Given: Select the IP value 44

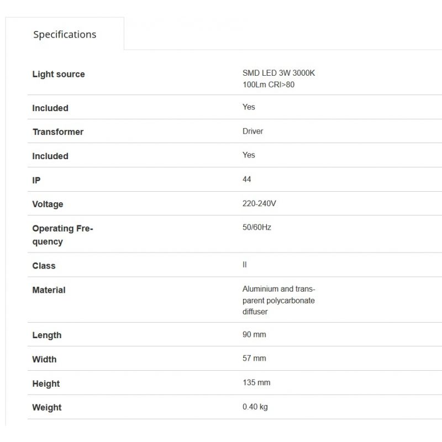Looking at the screenshot, I should [246, 180].
